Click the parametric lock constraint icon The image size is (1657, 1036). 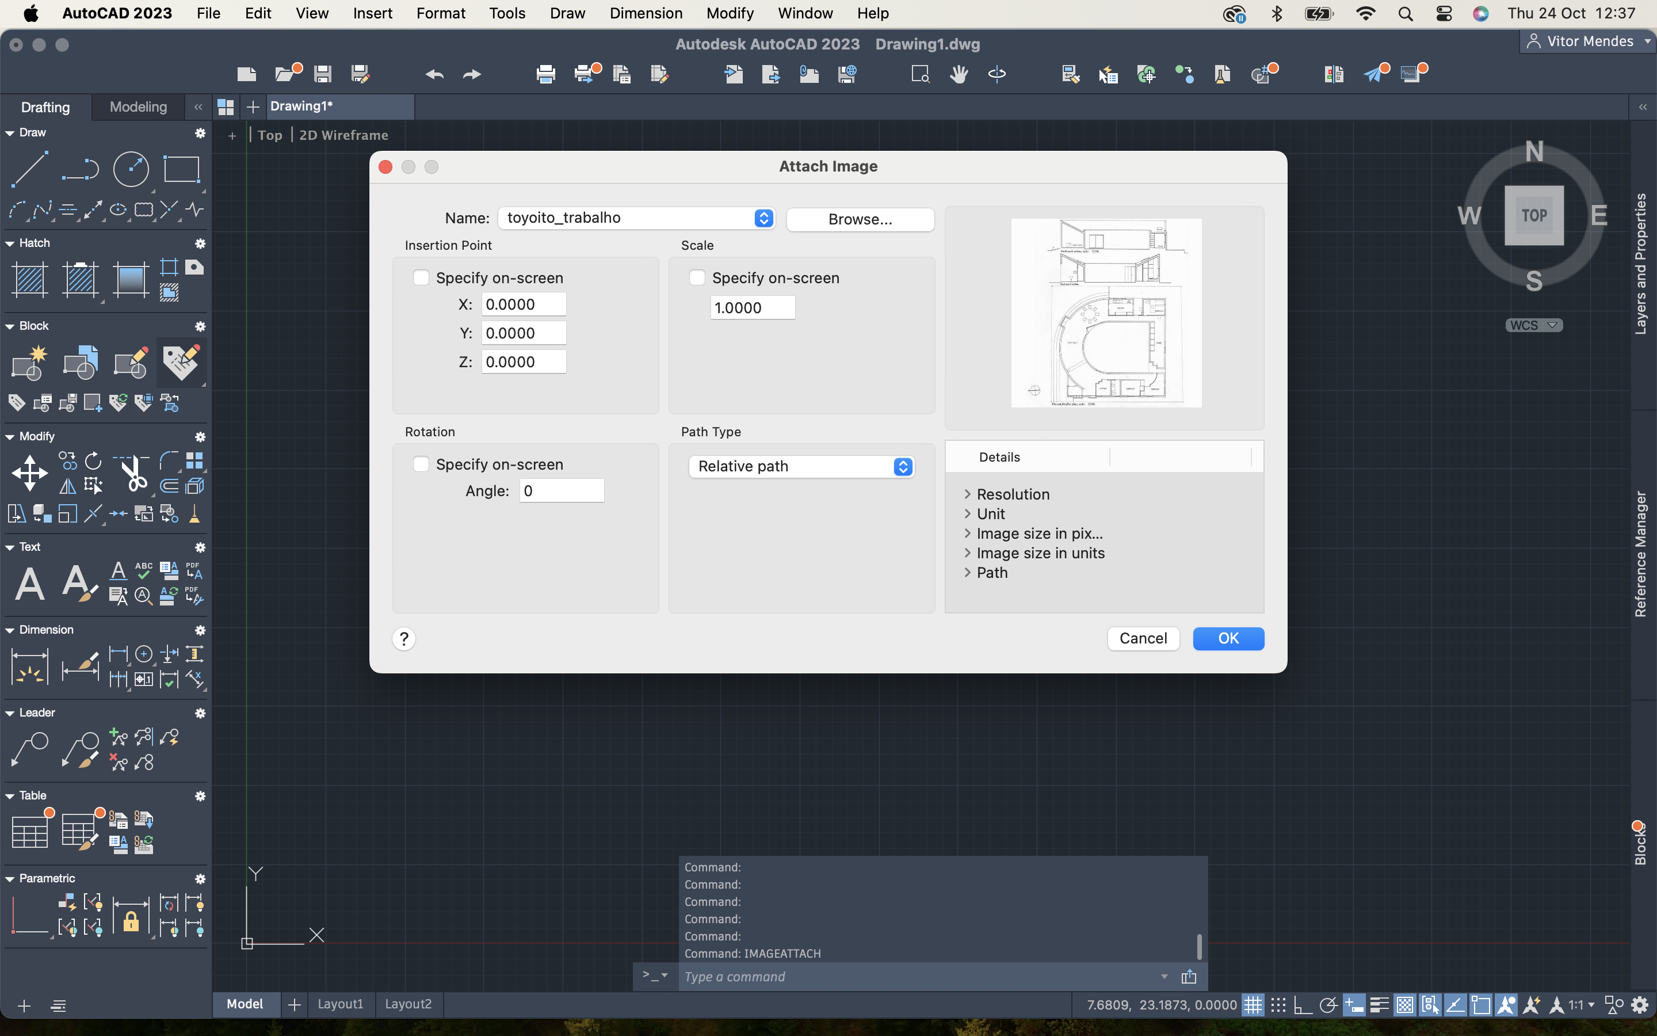131,916
